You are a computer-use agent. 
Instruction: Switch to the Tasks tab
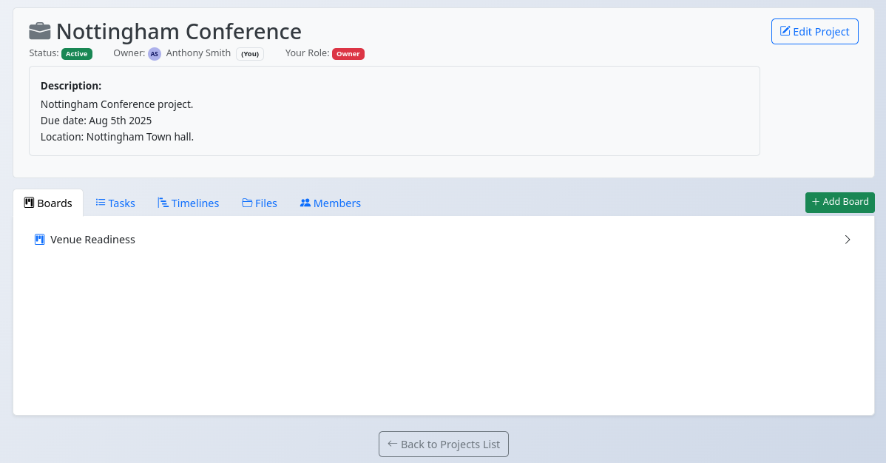[115, 203]
